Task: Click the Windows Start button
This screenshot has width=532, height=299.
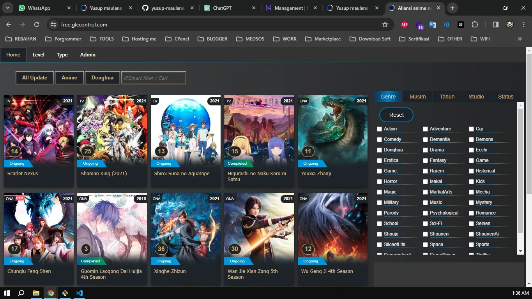Action: [7, 293]
